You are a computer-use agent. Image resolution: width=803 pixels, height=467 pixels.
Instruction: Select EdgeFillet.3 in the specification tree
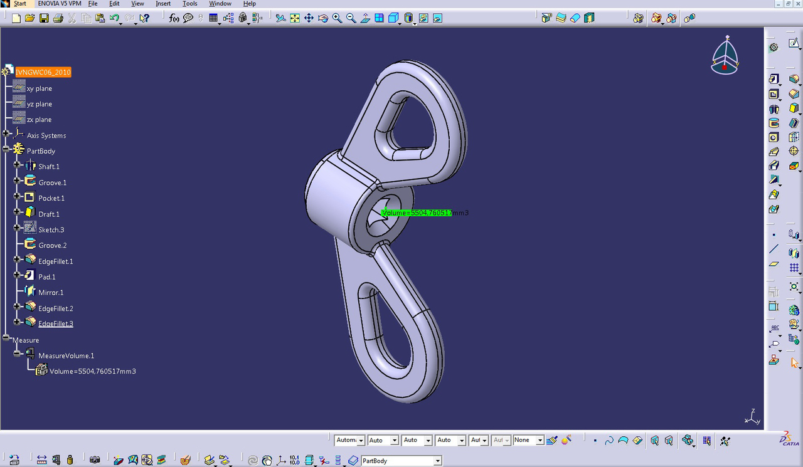click(55, 324)
